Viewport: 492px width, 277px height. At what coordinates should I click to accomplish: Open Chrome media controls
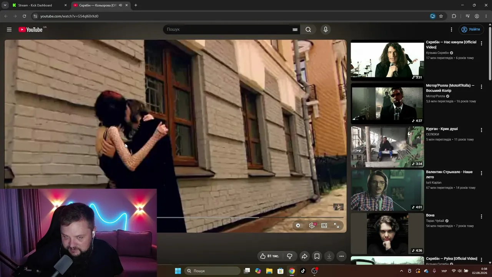[x=467, y=16]
